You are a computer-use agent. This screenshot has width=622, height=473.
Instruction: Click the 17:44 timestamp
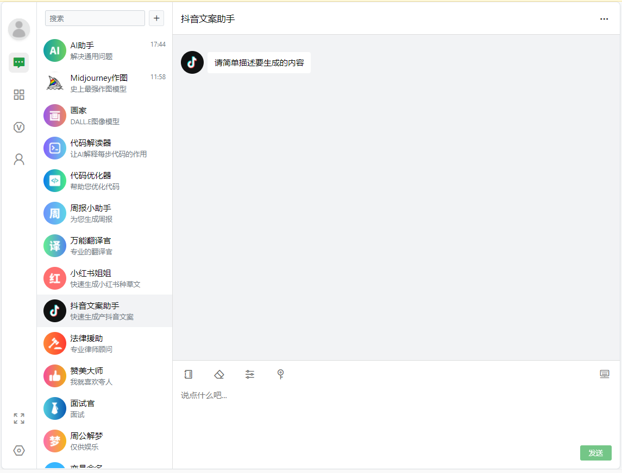click(158, 44)
